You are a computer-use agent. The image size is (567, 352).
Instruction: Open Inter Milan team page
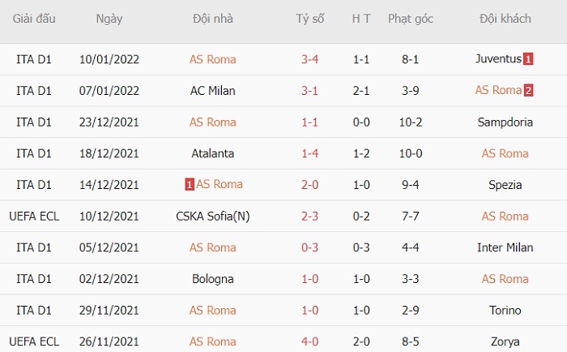point(505,247)
